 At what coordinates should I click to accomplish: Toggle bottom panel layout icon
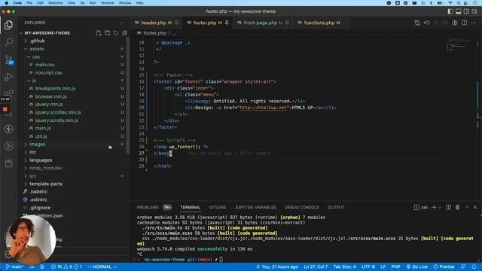point(459,11)
